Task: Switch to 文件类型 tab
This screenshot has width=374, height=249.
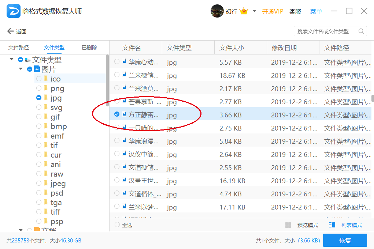Action: pyautogui.click(x=54, y=48)
